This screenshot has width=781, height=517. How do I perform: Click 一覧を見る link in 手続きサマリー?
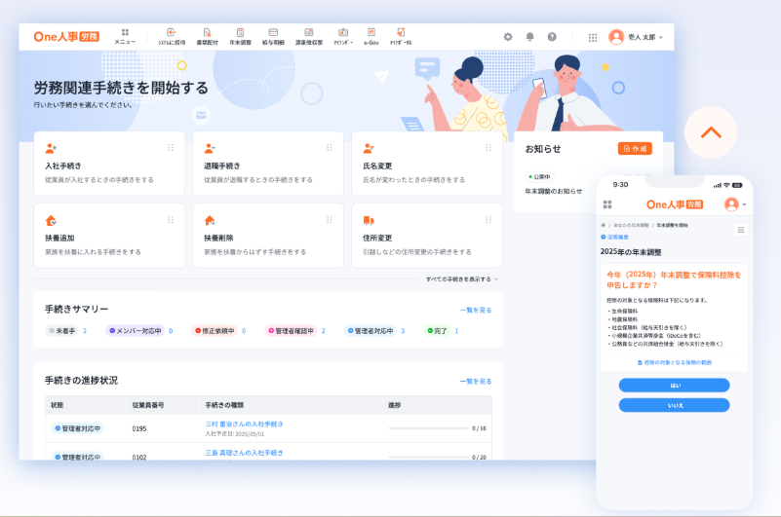pyautogui.click(x=476, y=310)
